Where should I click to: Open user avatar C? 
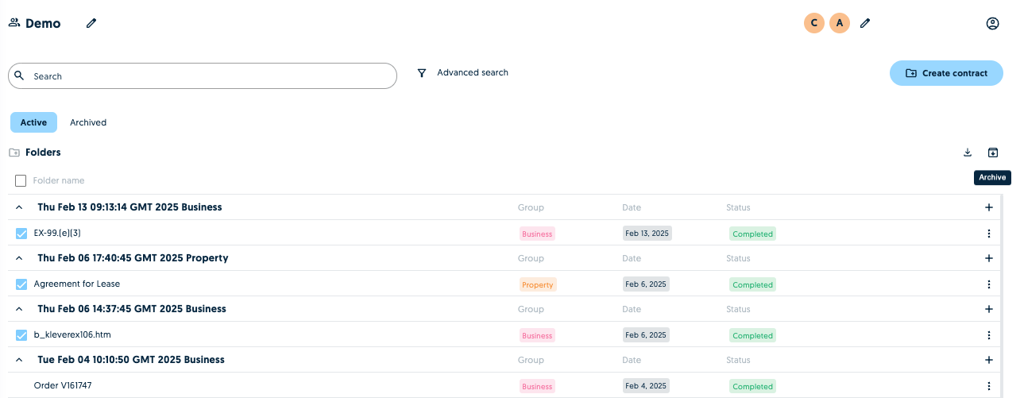click(x=813, y=23)
